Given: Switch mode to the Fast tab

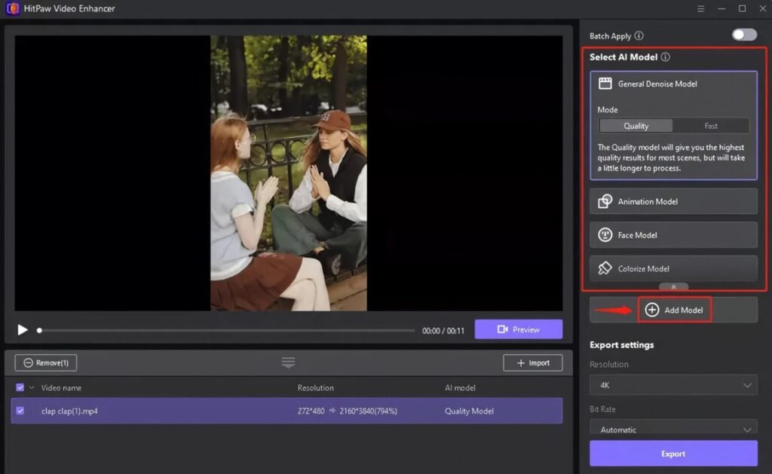Looking at the screenshot, I should tap(712, 126).
